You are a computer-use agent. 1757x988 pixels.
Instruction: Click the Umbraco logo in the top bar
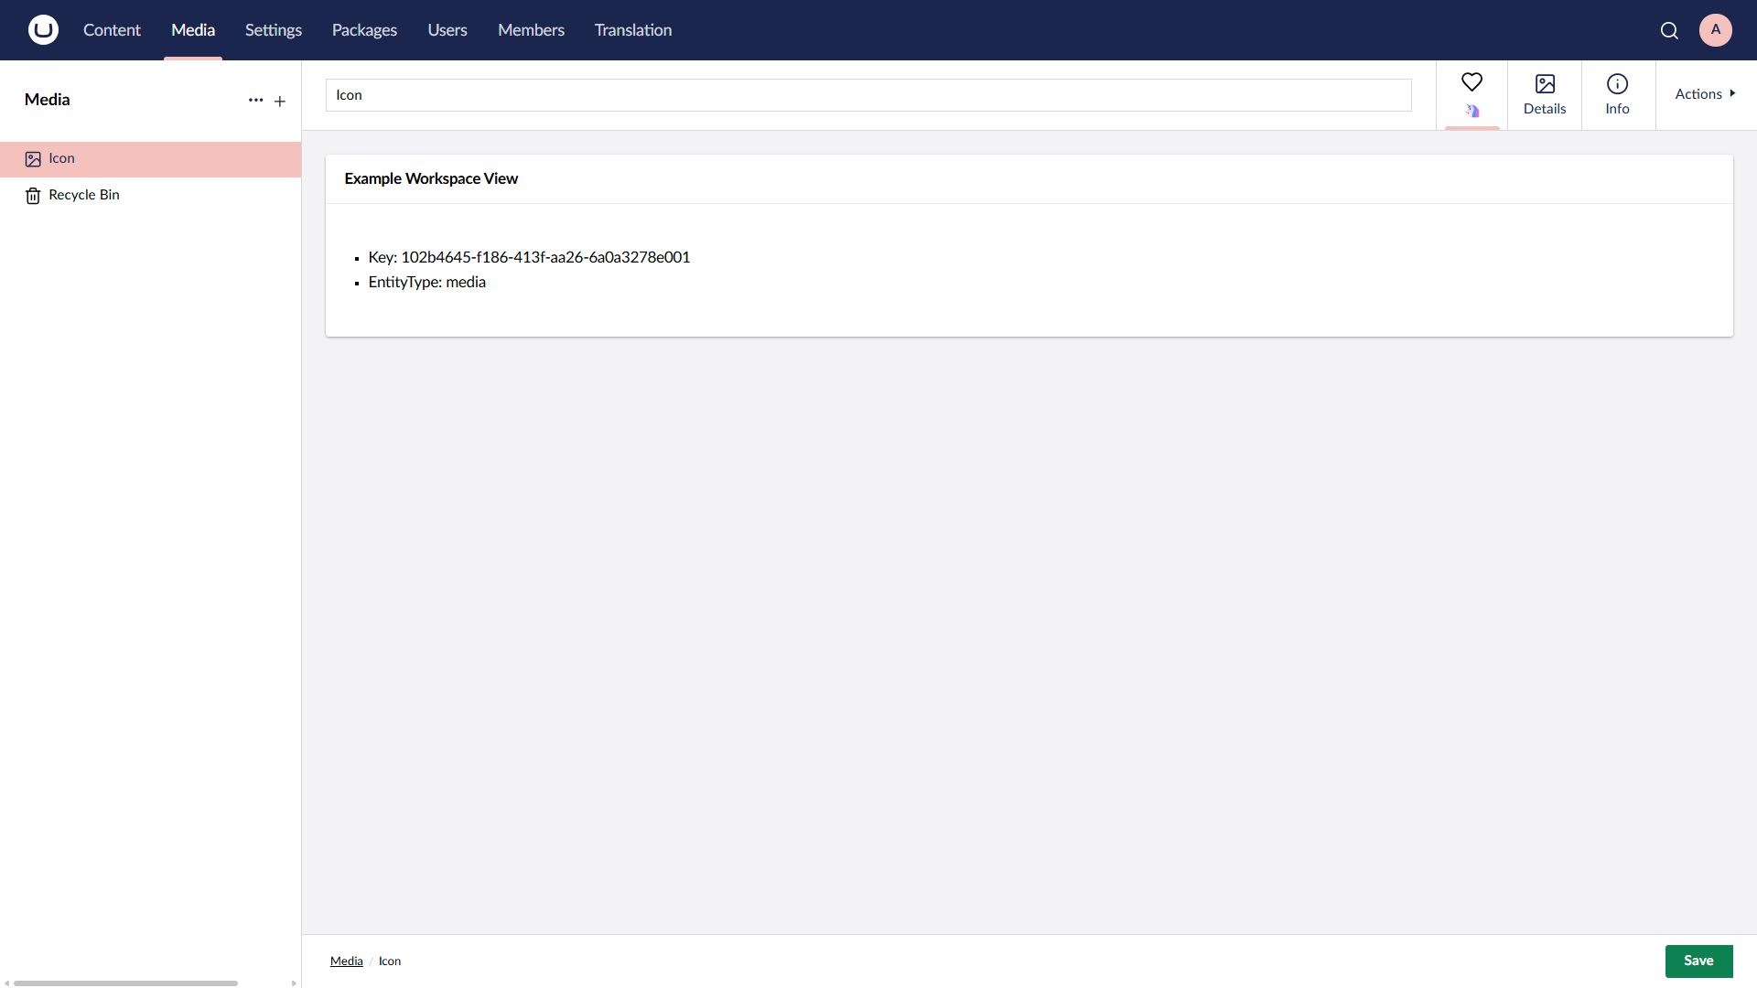click(x=42, y=29)
